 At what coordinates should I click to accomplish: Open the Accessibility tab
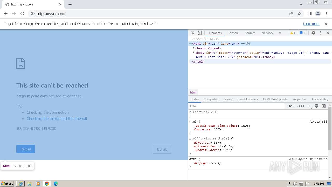(320, 99)
